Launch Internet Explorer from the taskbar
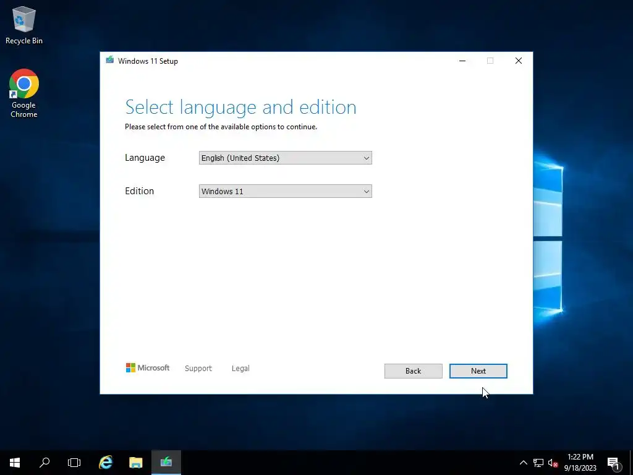Image resolution: width=633 pixels, height=475 pixels. click(x=106, y=463)
